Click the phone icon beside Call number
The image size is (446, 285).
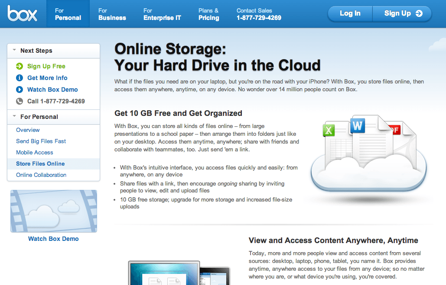point(20,101)
